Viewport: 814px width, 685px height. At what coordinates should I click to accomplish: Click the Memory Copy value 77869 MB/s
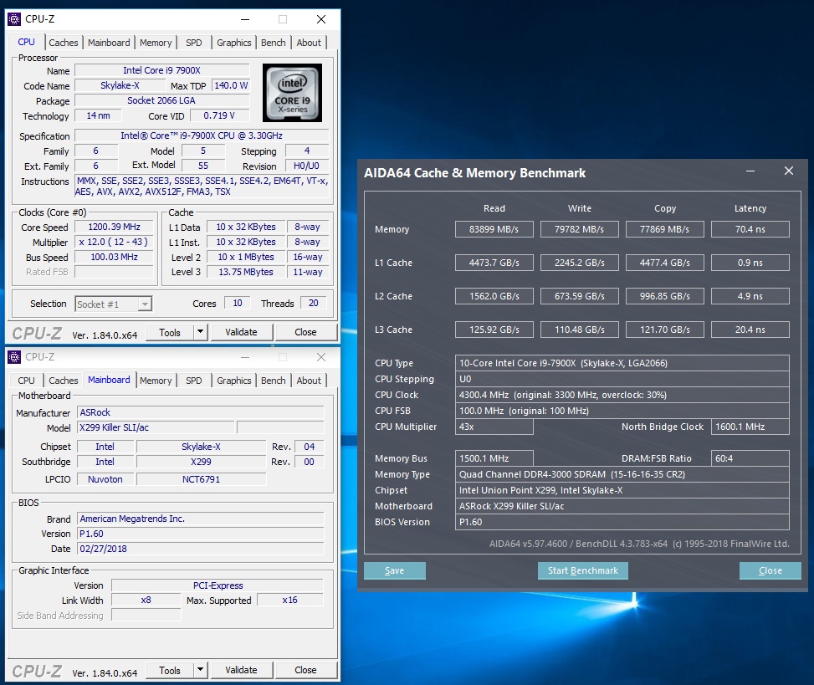[665, 229]
